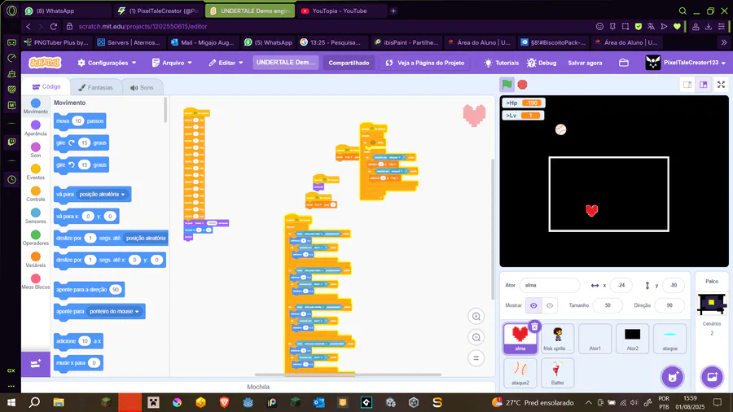Select the ataque2 sprite thumbnail
Image resolution: width=733 pixels, height=412 pixels.
[520, 372]
